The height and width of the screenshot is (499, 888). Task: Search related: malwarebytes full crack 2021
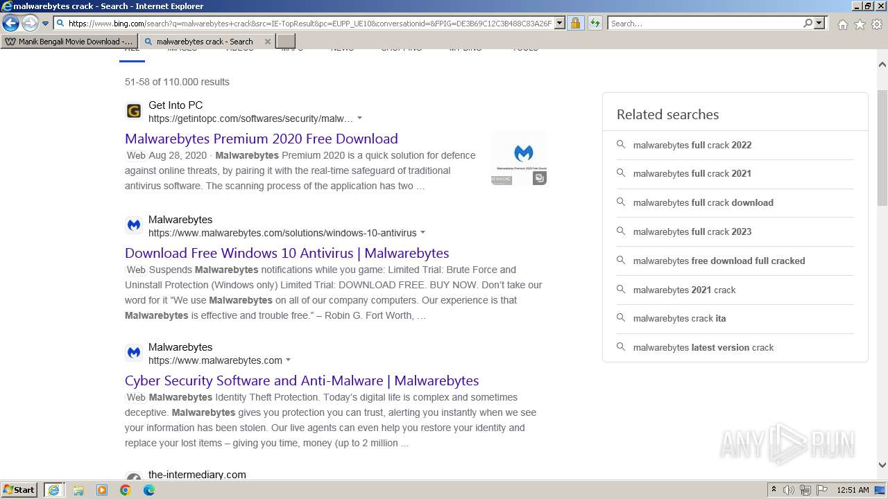pyautogui.click(x=692, y=173)
